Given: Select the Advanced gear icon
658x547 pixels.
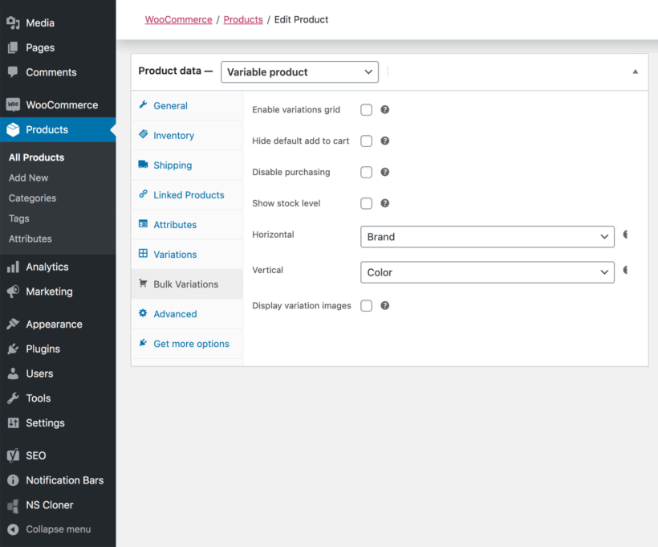Looking at the screenshot, I should point(144,314).
